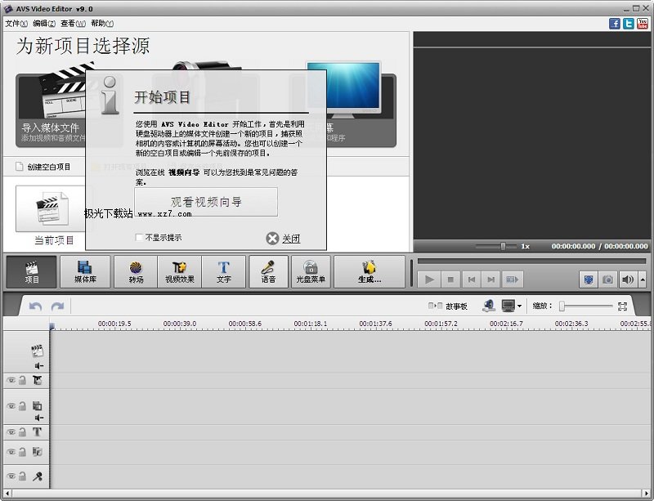Image resolution: width=654 pixels, height=501 pixels.
Task: Click the main video track clapperboard icon
Action: coord(37,351)
